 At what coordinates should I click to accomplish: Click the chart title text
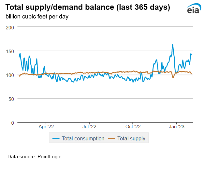(88, 7)
